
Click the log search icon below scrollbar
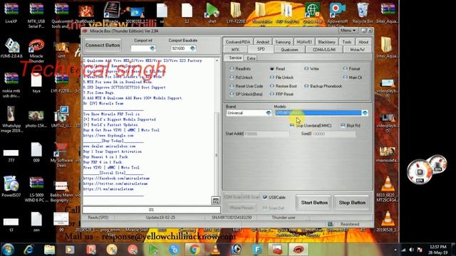[215, 201]
